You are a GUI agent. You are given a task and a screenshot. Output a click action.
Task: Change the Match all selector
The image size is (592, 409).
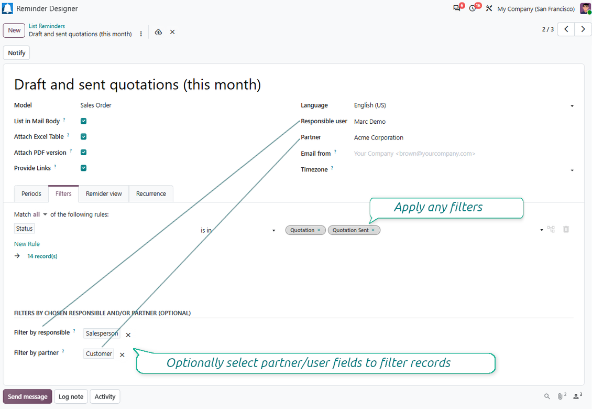point(40,214)
